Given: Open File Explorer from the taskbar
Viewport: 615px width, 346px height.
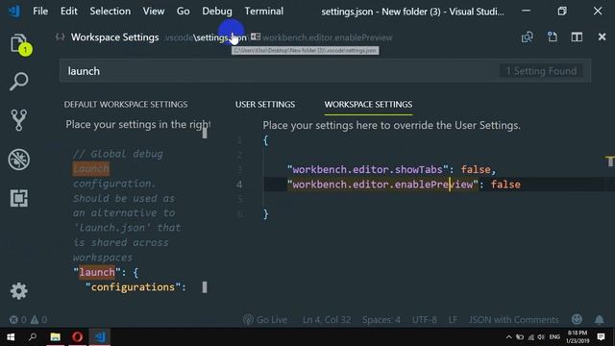Looking at the screenshot, I should click(56, 337).
